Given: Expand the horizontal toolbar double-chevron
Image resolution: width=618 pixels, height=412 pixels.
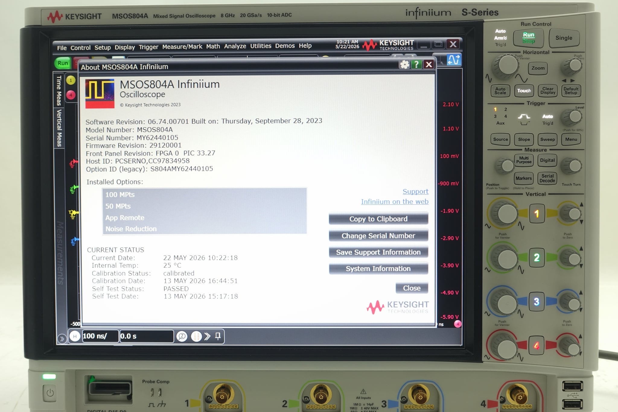Looking at the screenshot, I should coord(207,336).
